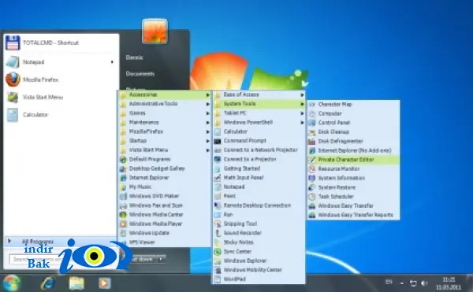Click the Disk Defragmenter icon
This screenshot has width=473, height=292.
(312, 141)
